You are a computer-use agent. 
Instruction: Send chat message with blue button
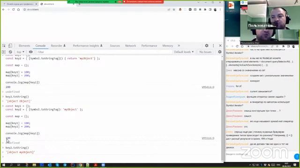[297, 156]
